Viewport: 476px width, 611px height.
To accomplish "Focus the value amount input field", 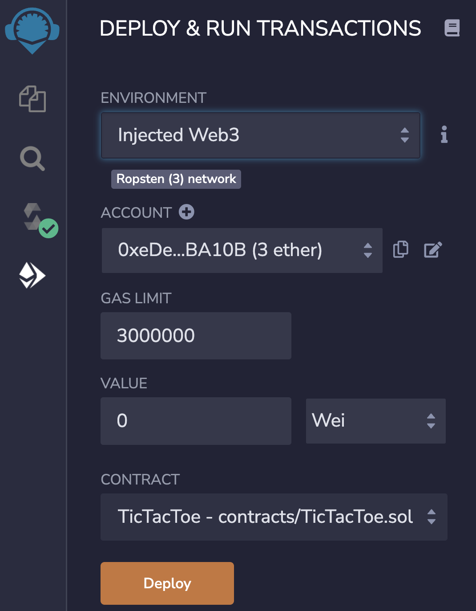I will (196, 421).
